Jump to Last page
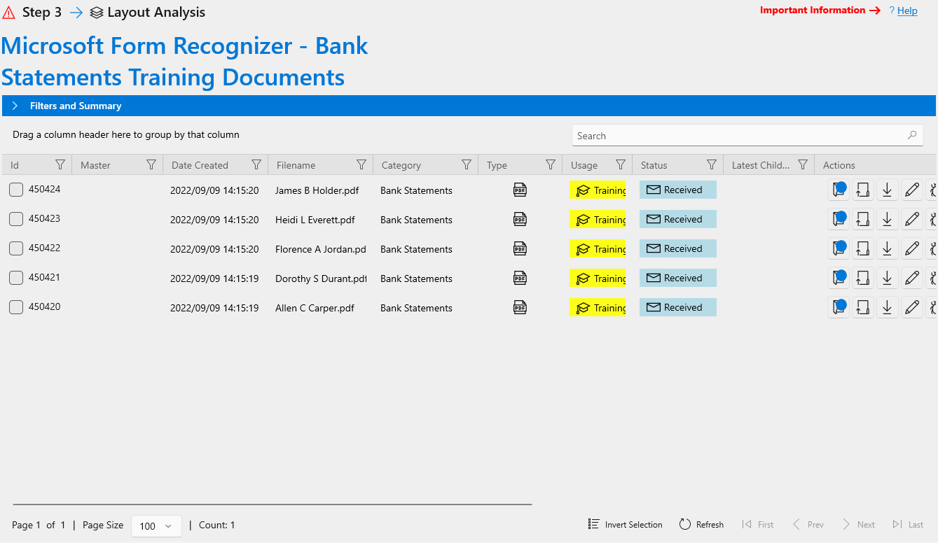This screenshot has width=938, height=543. tap(908, 525)
